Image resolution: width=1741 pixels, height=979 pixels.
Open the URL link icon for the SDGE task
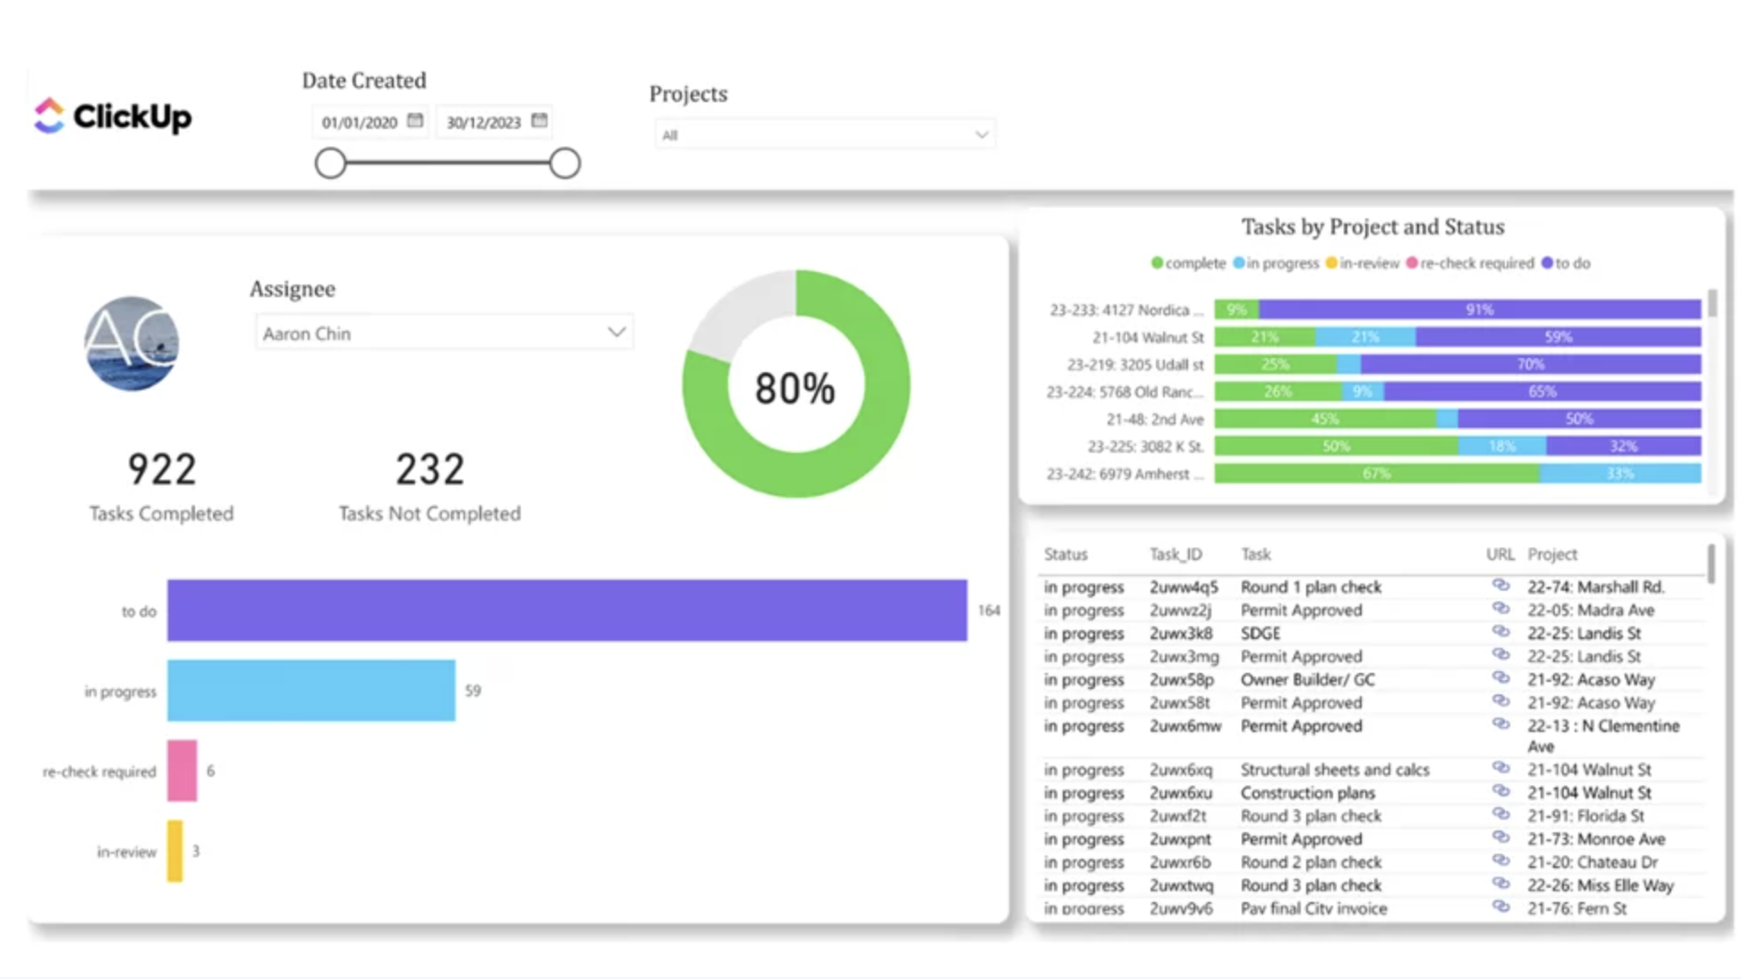[x=1500, y=632]
